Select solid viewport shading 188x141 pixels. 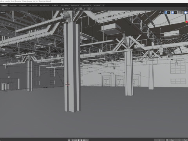click(186, 13)
